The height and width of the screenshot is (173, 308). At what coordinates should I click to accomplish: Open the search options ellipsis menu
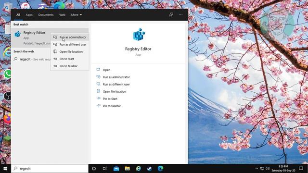pos(180,15)
